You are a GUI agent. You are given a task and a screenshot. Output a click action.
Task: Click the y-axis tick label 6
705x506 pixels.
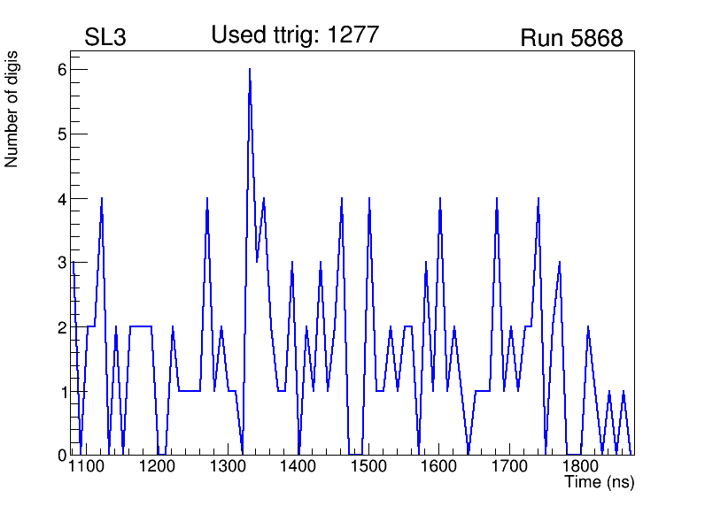[61, 70]
